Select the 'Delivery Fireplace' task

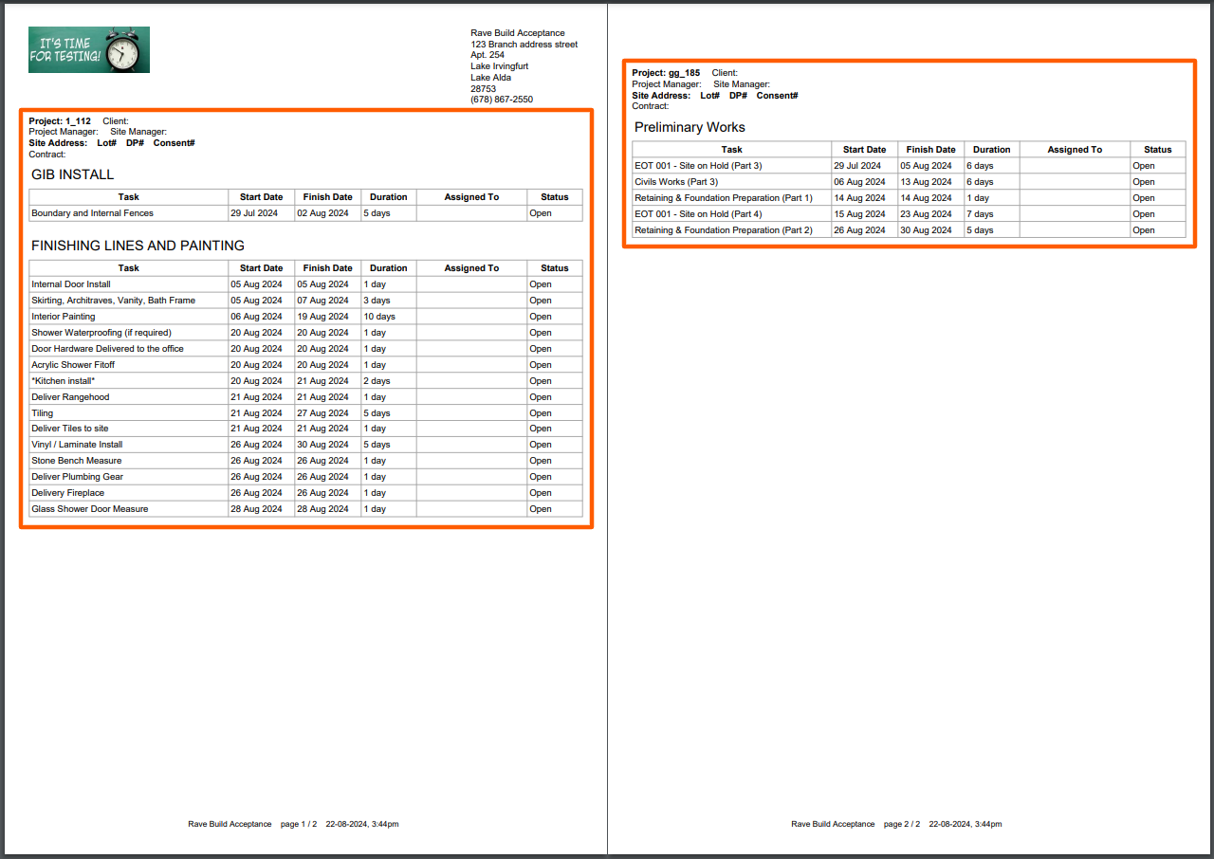[x=68, y=493]
